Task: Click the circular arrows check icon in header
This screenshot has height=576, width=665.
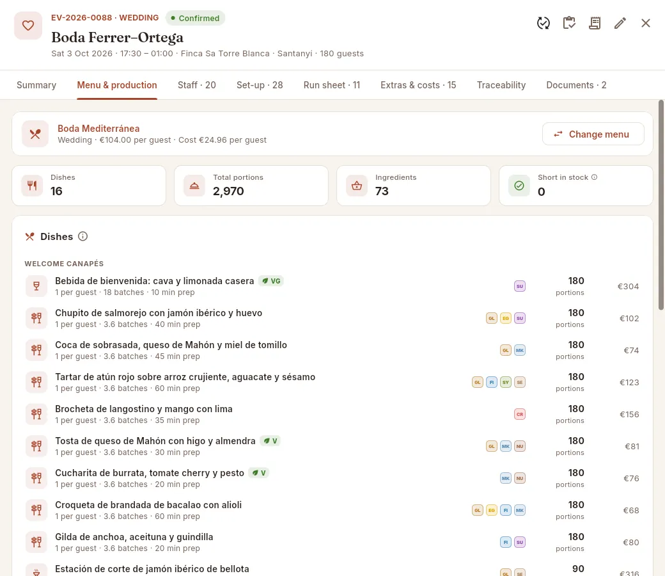Action: (x=544, y=23)
